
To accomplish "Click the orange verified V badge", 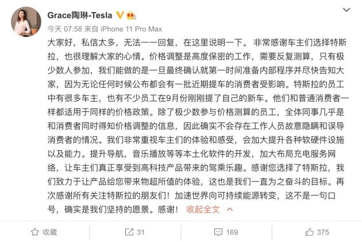I will pos(121,14).
